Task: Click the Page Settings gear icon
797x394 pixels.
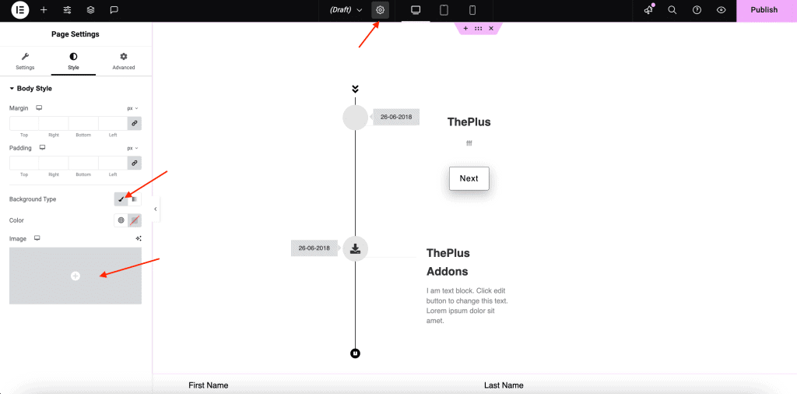Action: click(x=380, y=10)
